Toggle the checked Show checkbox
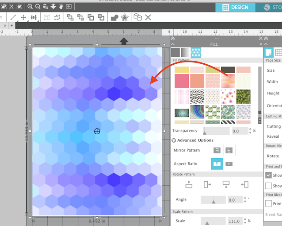The image size is (282, 226). pos(268,175)
